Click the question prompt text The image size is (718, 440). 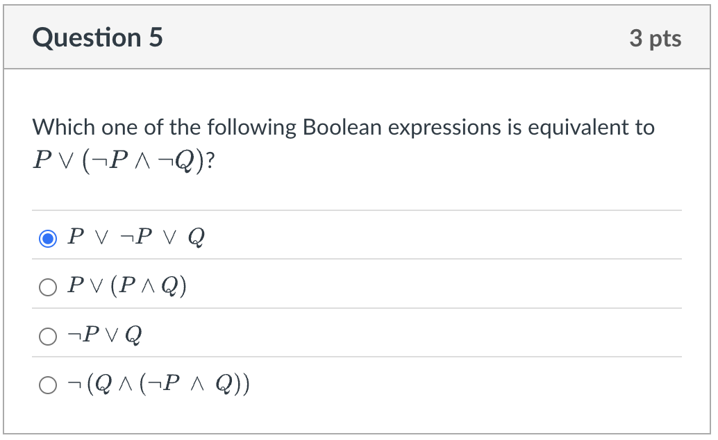click(x=344, y=127)
